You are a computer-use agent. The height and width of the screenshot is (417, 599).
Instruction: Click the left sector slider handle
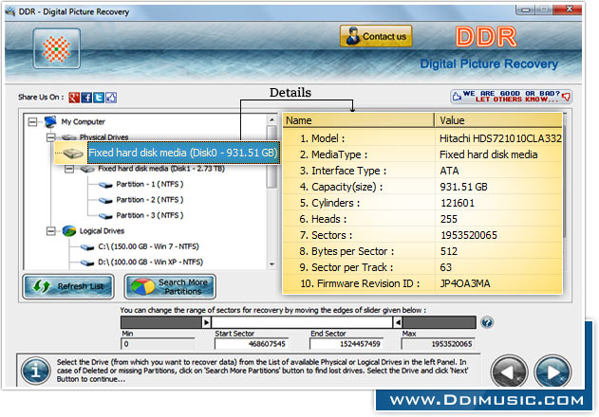click(x=206, y=323)
